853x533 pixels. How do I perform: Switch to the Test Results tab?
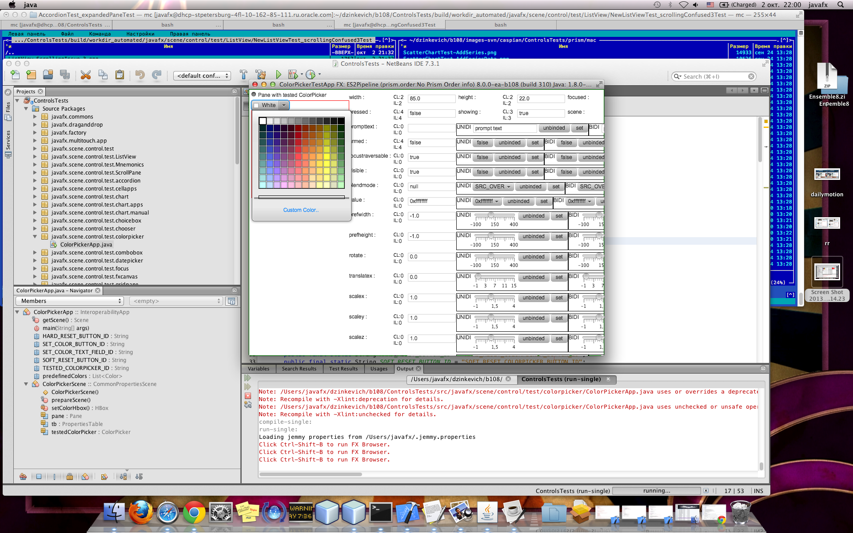(x=343, y=369)
